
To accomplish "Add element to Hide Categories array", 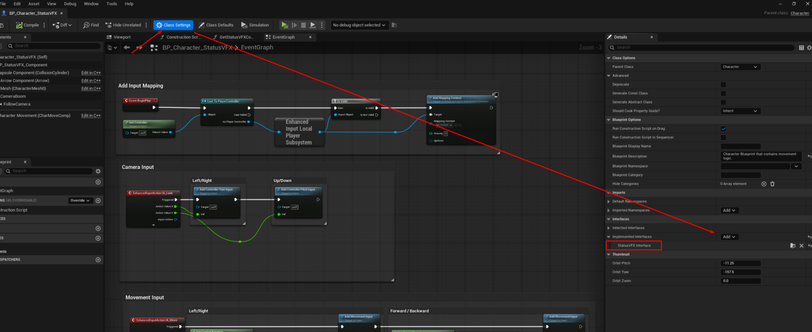I will point(763,184).
